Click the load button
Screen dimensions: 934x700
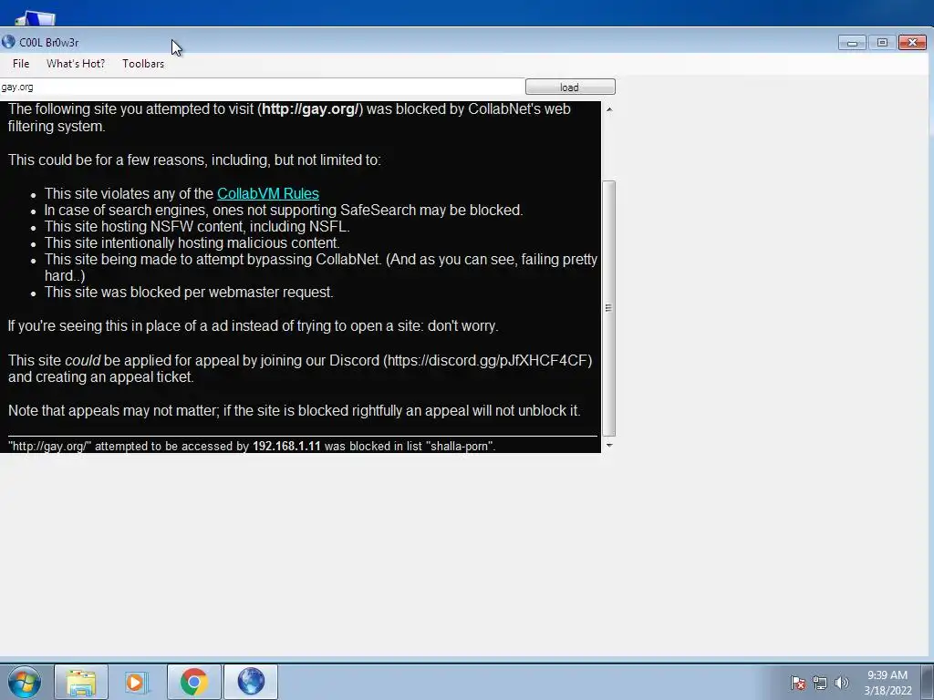[570, 87]
